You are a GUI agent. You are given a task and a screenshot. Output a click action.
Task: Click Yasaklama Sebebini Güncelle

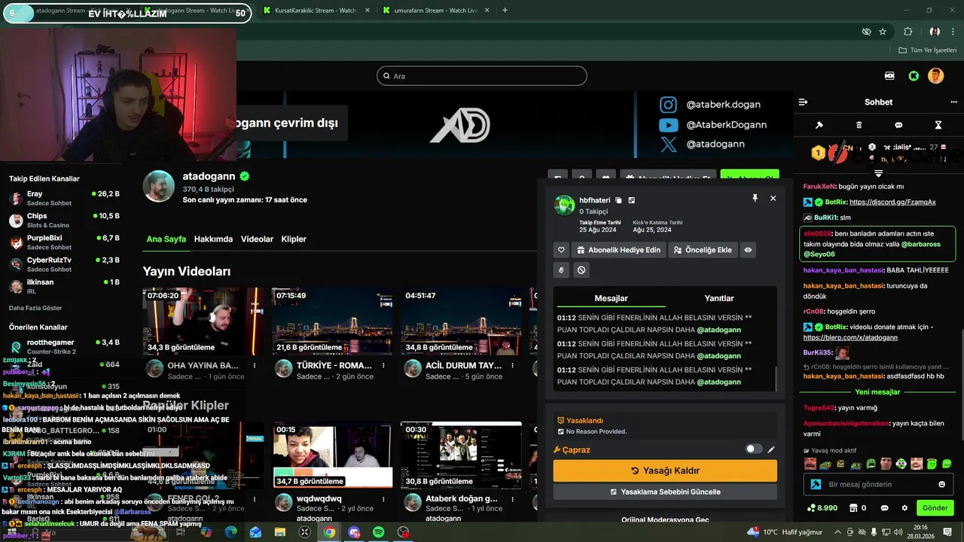click(665, 492)
